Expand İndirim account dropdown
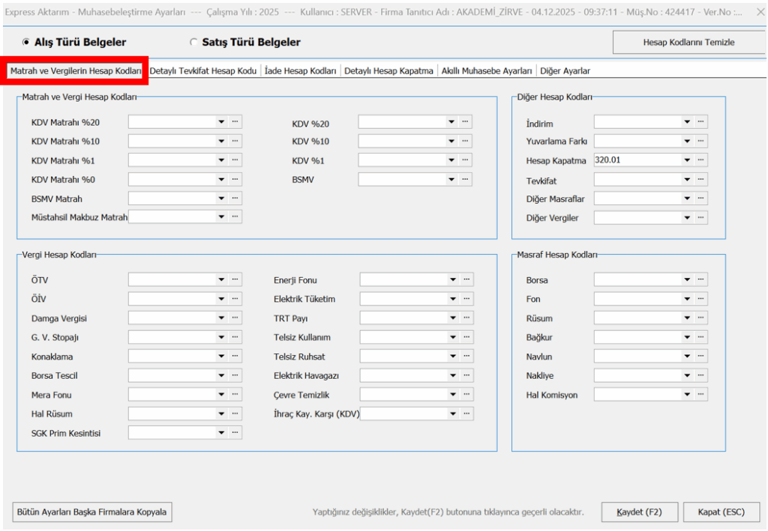This screenshot has height=531, width=768. coord(687,122)
